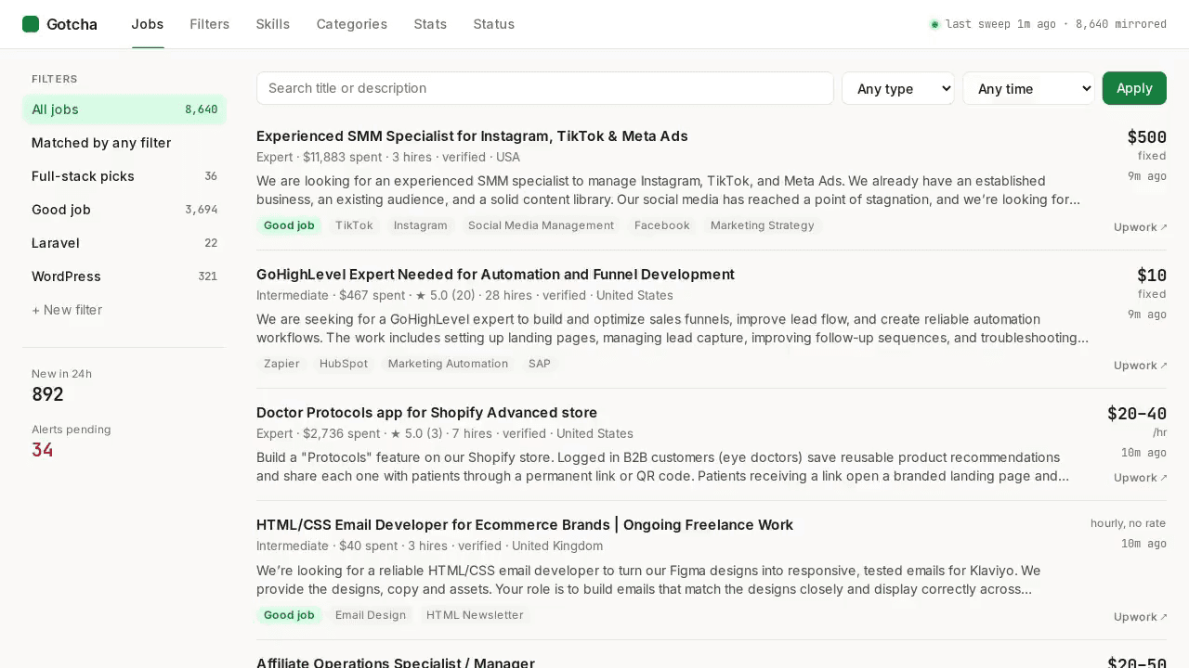Open Upwork link for the SMM Specialist job
Screen dimensions: 1189x668
tap(1141, 227)
